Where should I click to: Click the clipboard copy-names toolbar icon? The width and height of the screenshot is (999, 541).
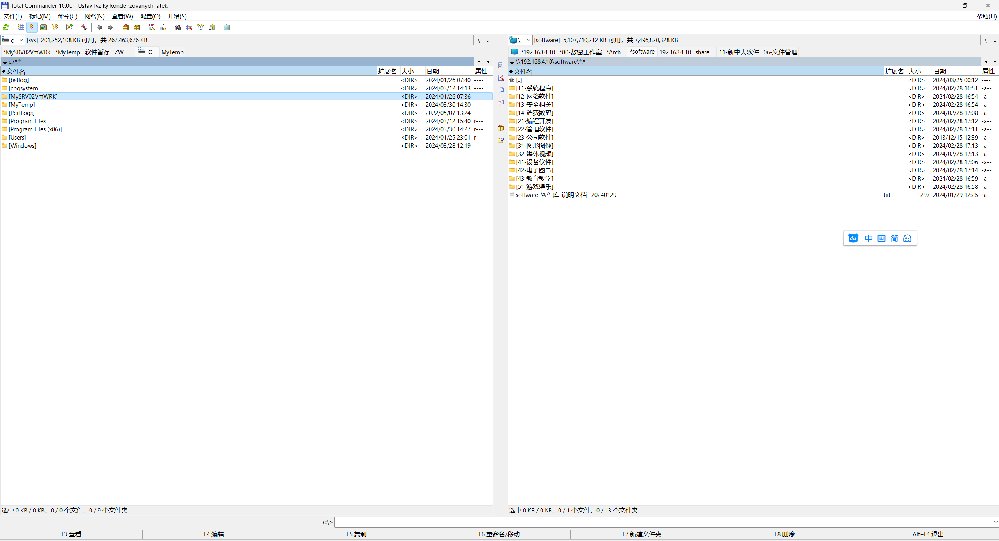212,27
